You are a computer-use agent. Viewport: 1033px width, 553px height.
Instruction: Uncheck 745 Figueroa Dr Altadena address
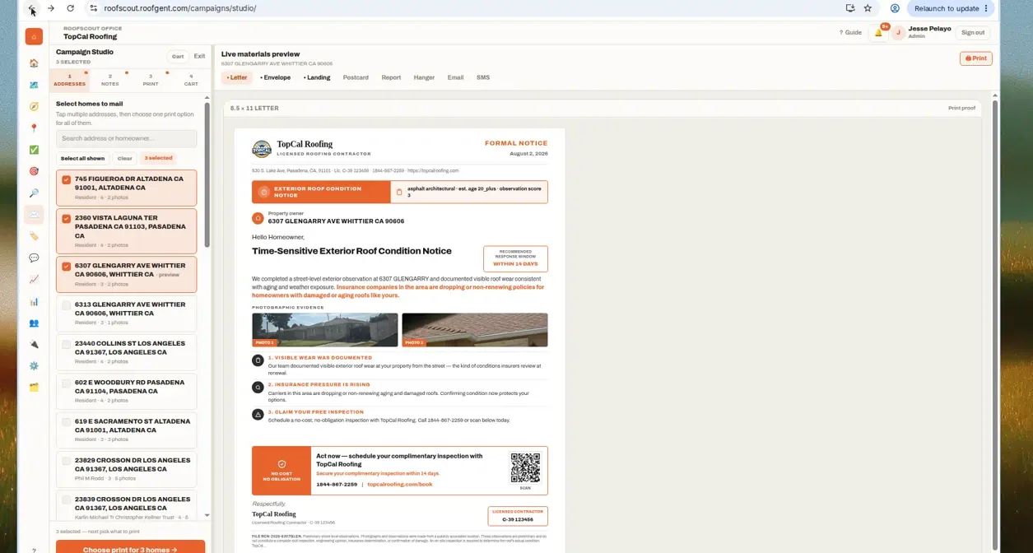point(67,179)
